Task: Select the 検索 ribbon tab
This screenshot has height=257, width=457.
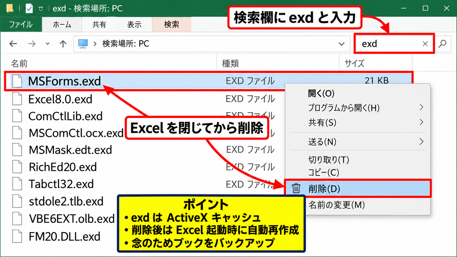Action: [x=171, y=24]
